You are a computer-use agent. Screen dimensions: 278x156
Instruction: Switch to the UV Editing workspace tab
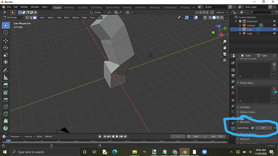[x=96, y=7]
